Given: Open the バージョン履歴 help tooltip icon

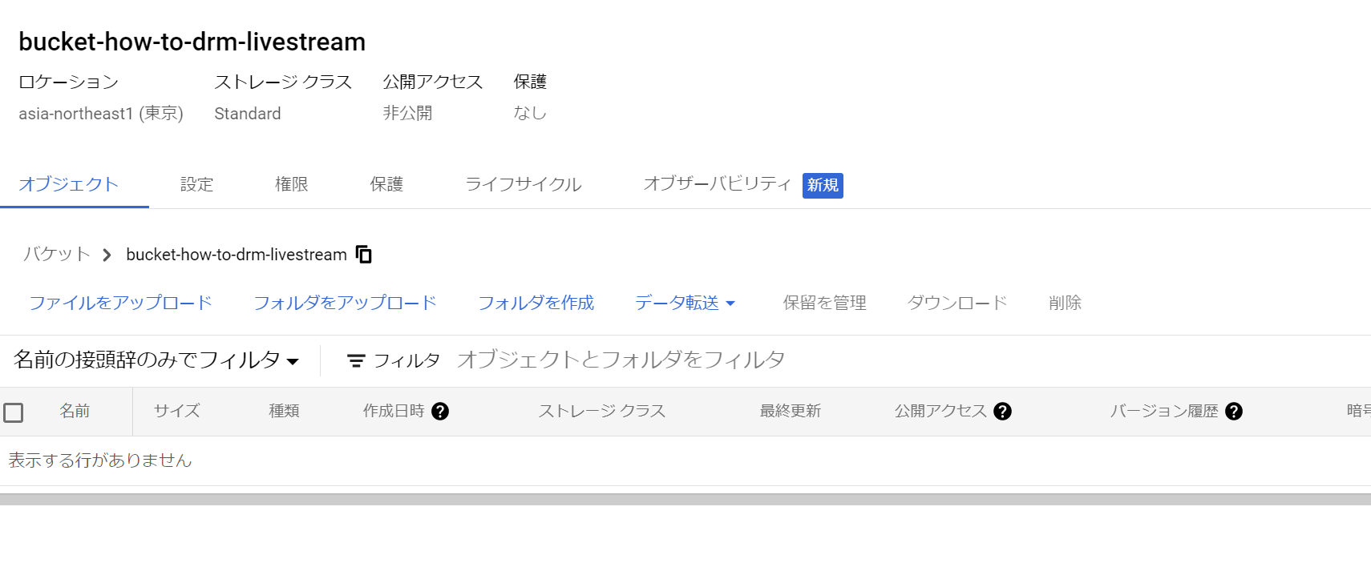Looking at the screenshot, I should point(1236,411).
